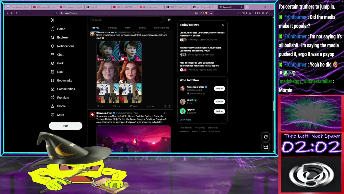Image resolution: width=344 pixels, height=194 pixels.
Task: Select the For You tab
Action: point(95,27)
